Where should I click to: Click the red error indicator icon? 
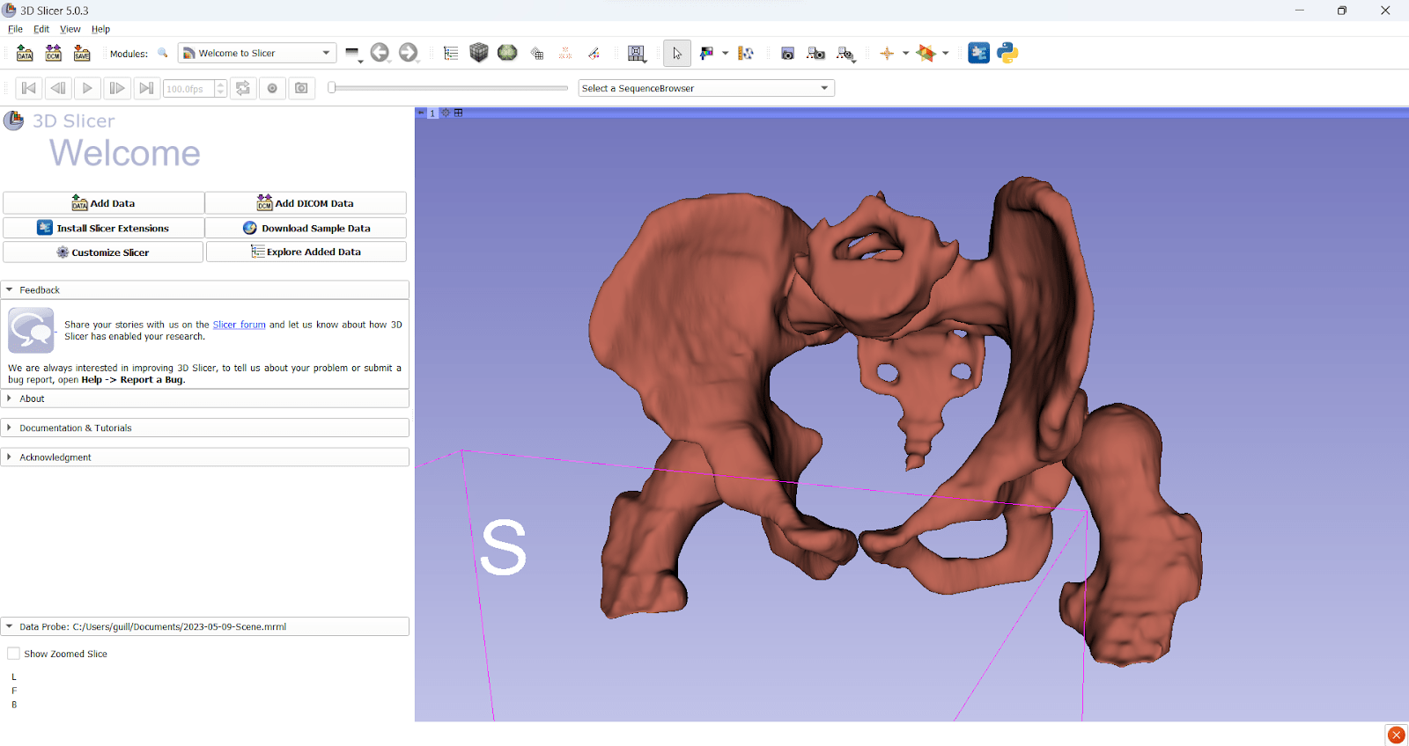1396,735
